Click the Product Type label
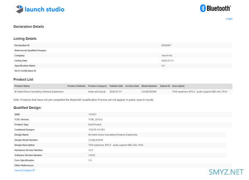 (21, 125)
